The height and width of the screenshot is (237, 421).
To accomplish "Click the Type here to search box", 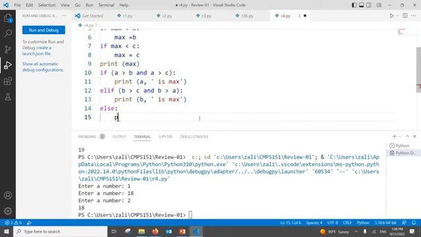I will (60, 231).
